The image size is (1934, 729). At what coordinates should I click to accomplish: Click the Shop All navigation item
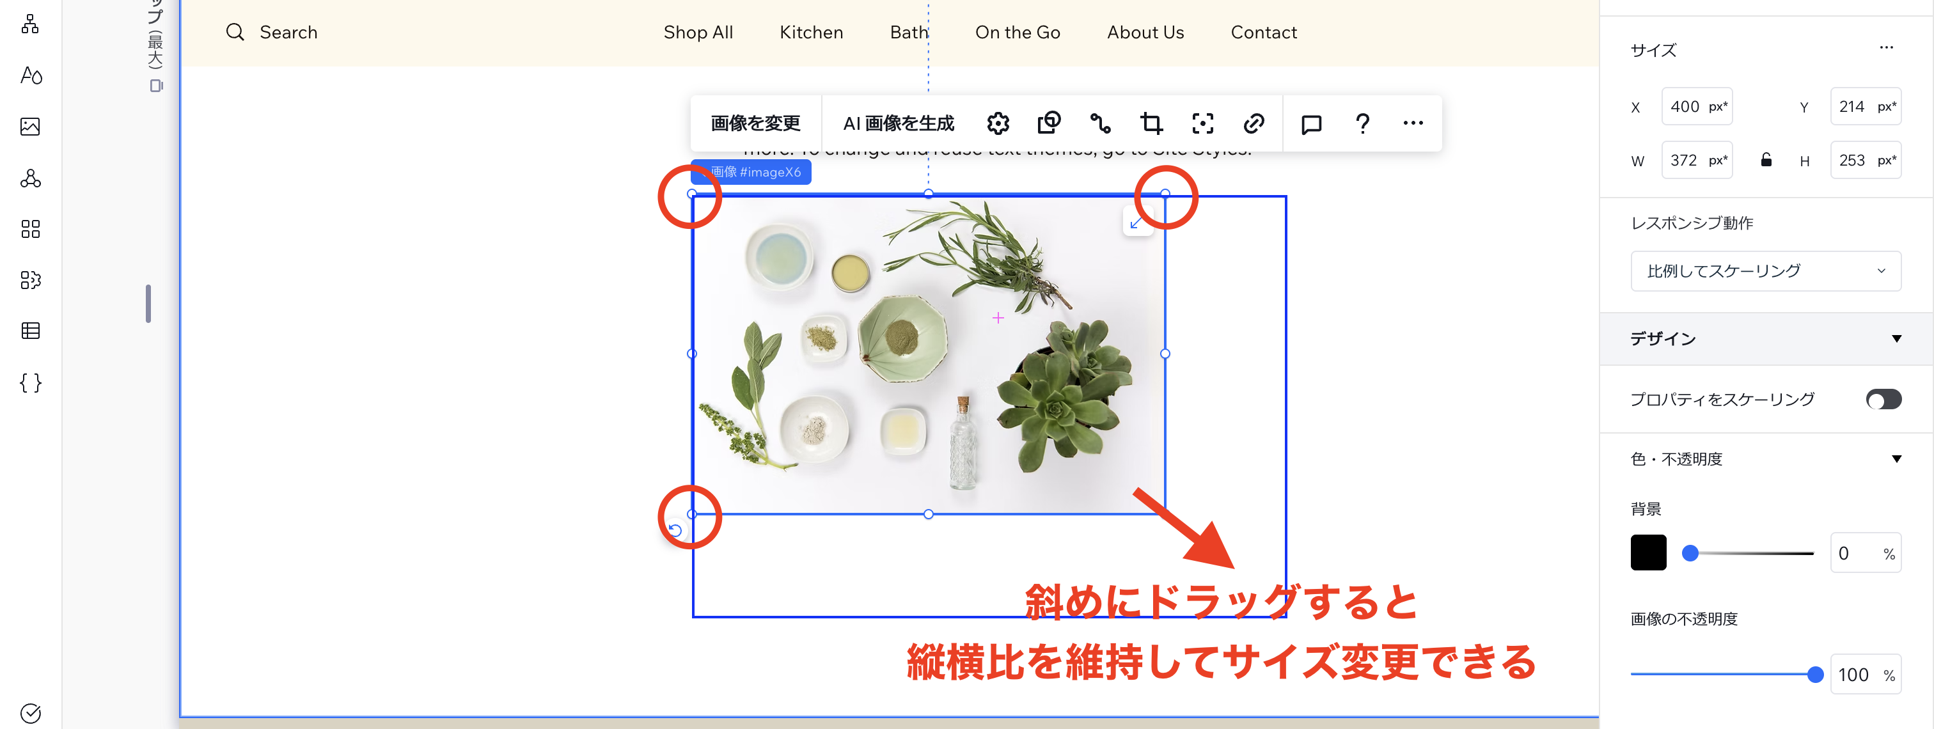pyautogui.click(x=698, y=32)
